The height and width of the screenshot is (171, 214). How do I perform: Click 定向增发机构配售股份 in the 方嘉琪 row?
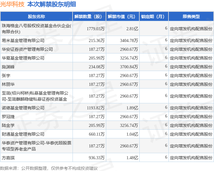(191, 158)
